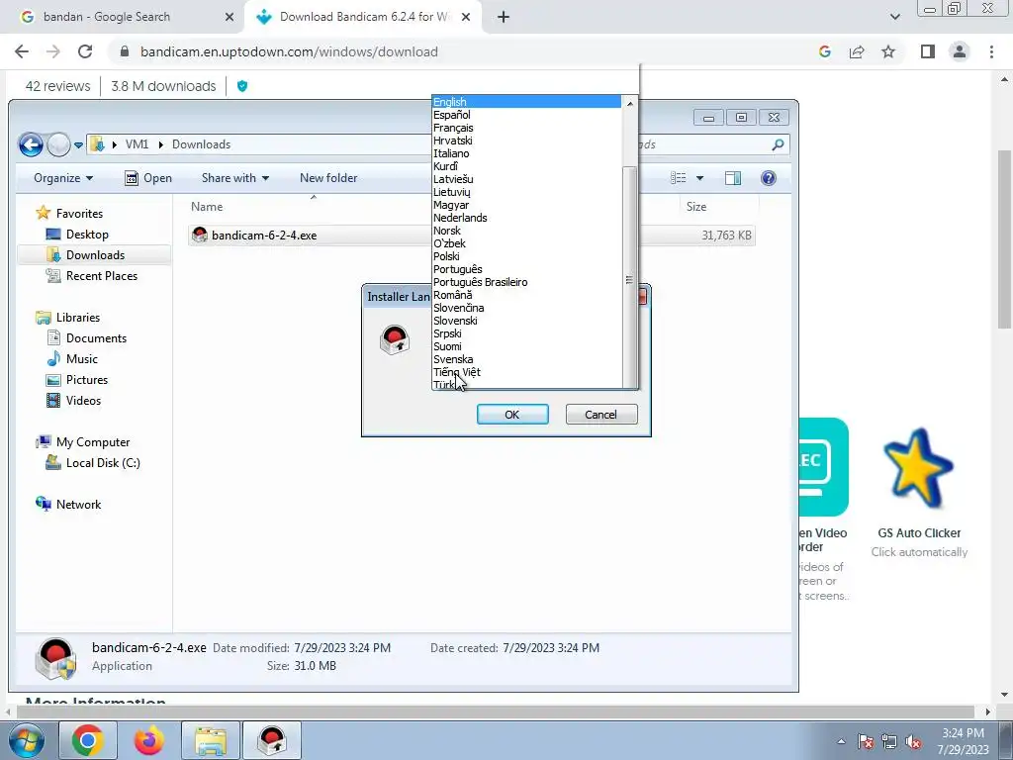Click VM1 in the Explorer breadcrumb

click(x=137, y=144)
